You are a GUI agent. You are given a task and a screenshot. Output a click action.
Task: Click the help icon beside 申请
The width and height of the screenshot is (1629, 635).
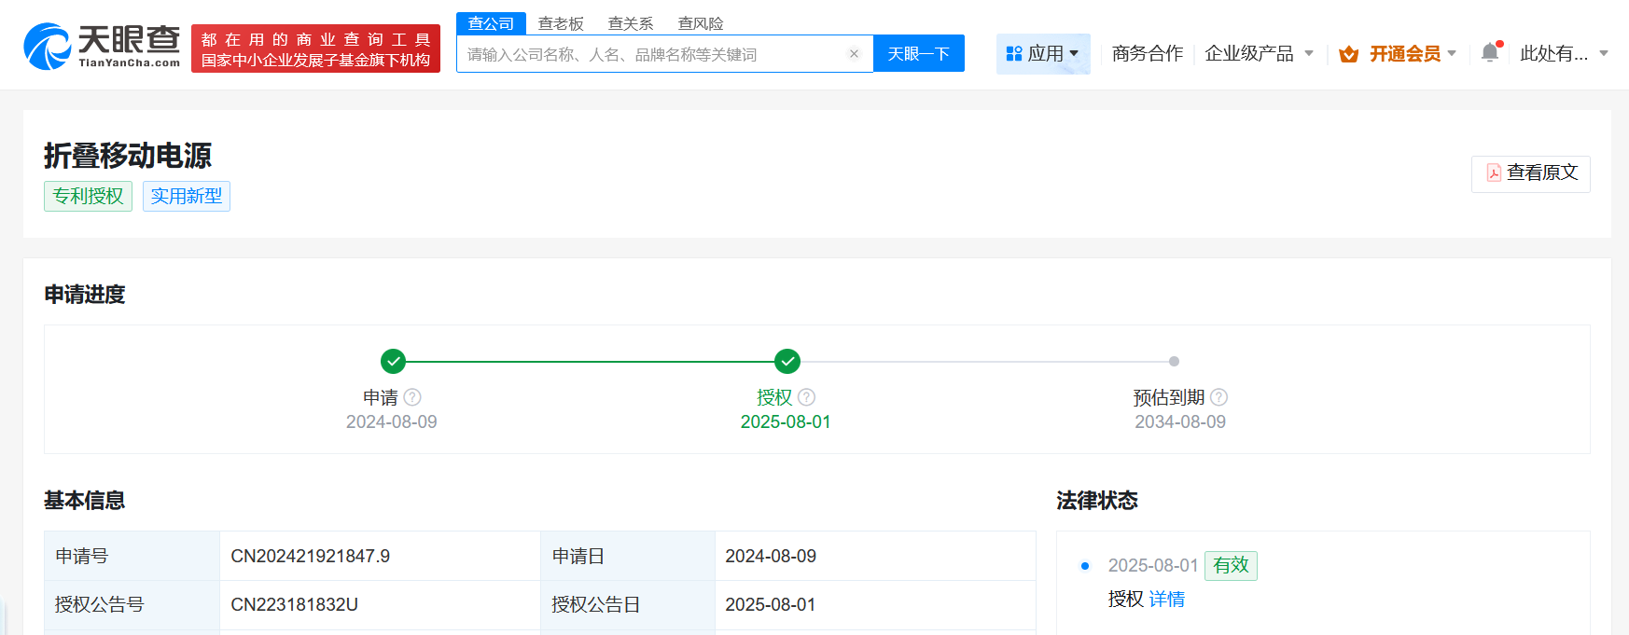(x=412, y=397)
